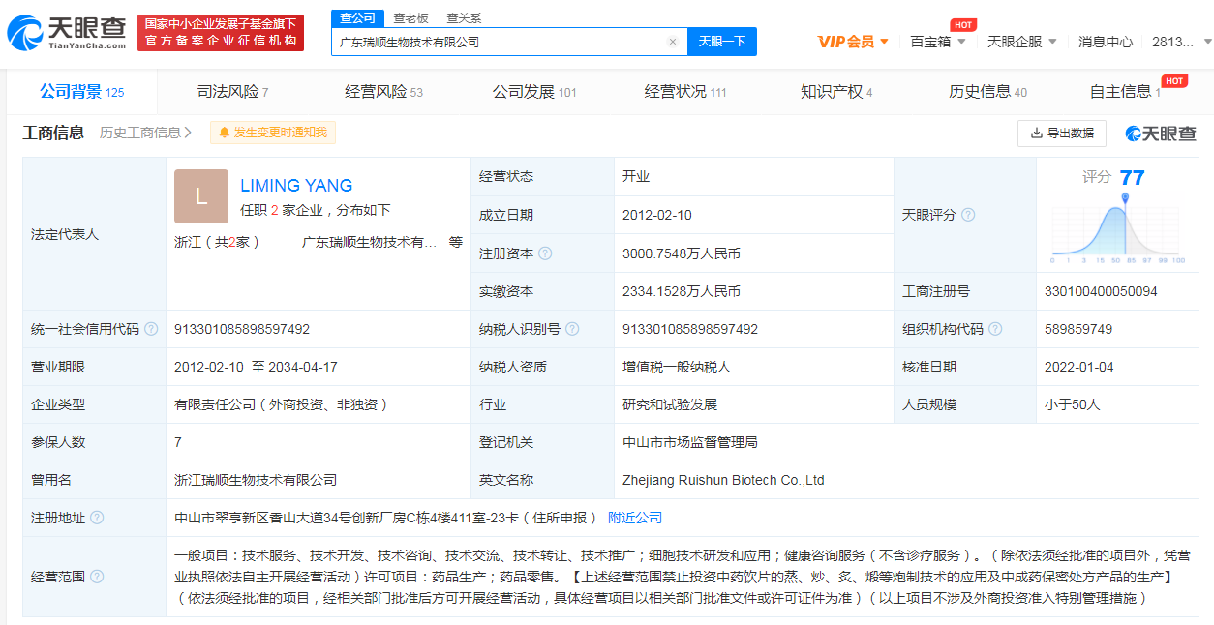The width and height of the screenshot is (1214, 625).
Task: Select the staff size 小于50人
Action: click(1073, 404)
